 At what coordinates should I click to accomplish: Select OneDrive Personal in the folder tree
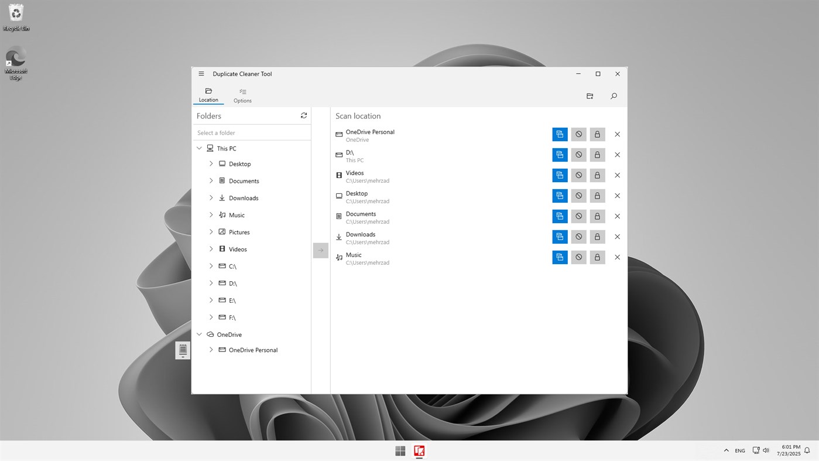point(254,350)
